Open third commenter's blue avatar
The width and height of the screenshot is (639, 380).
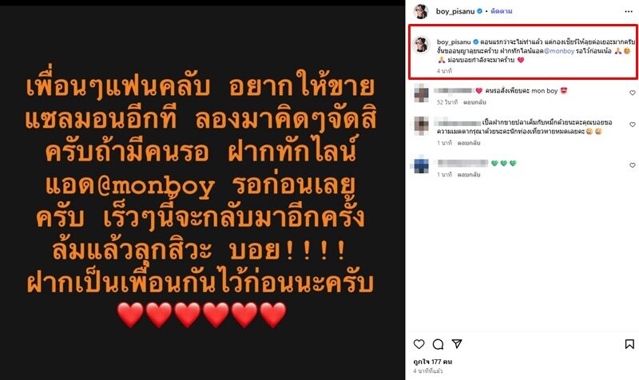pyautogui.click(x=421, y=166)
